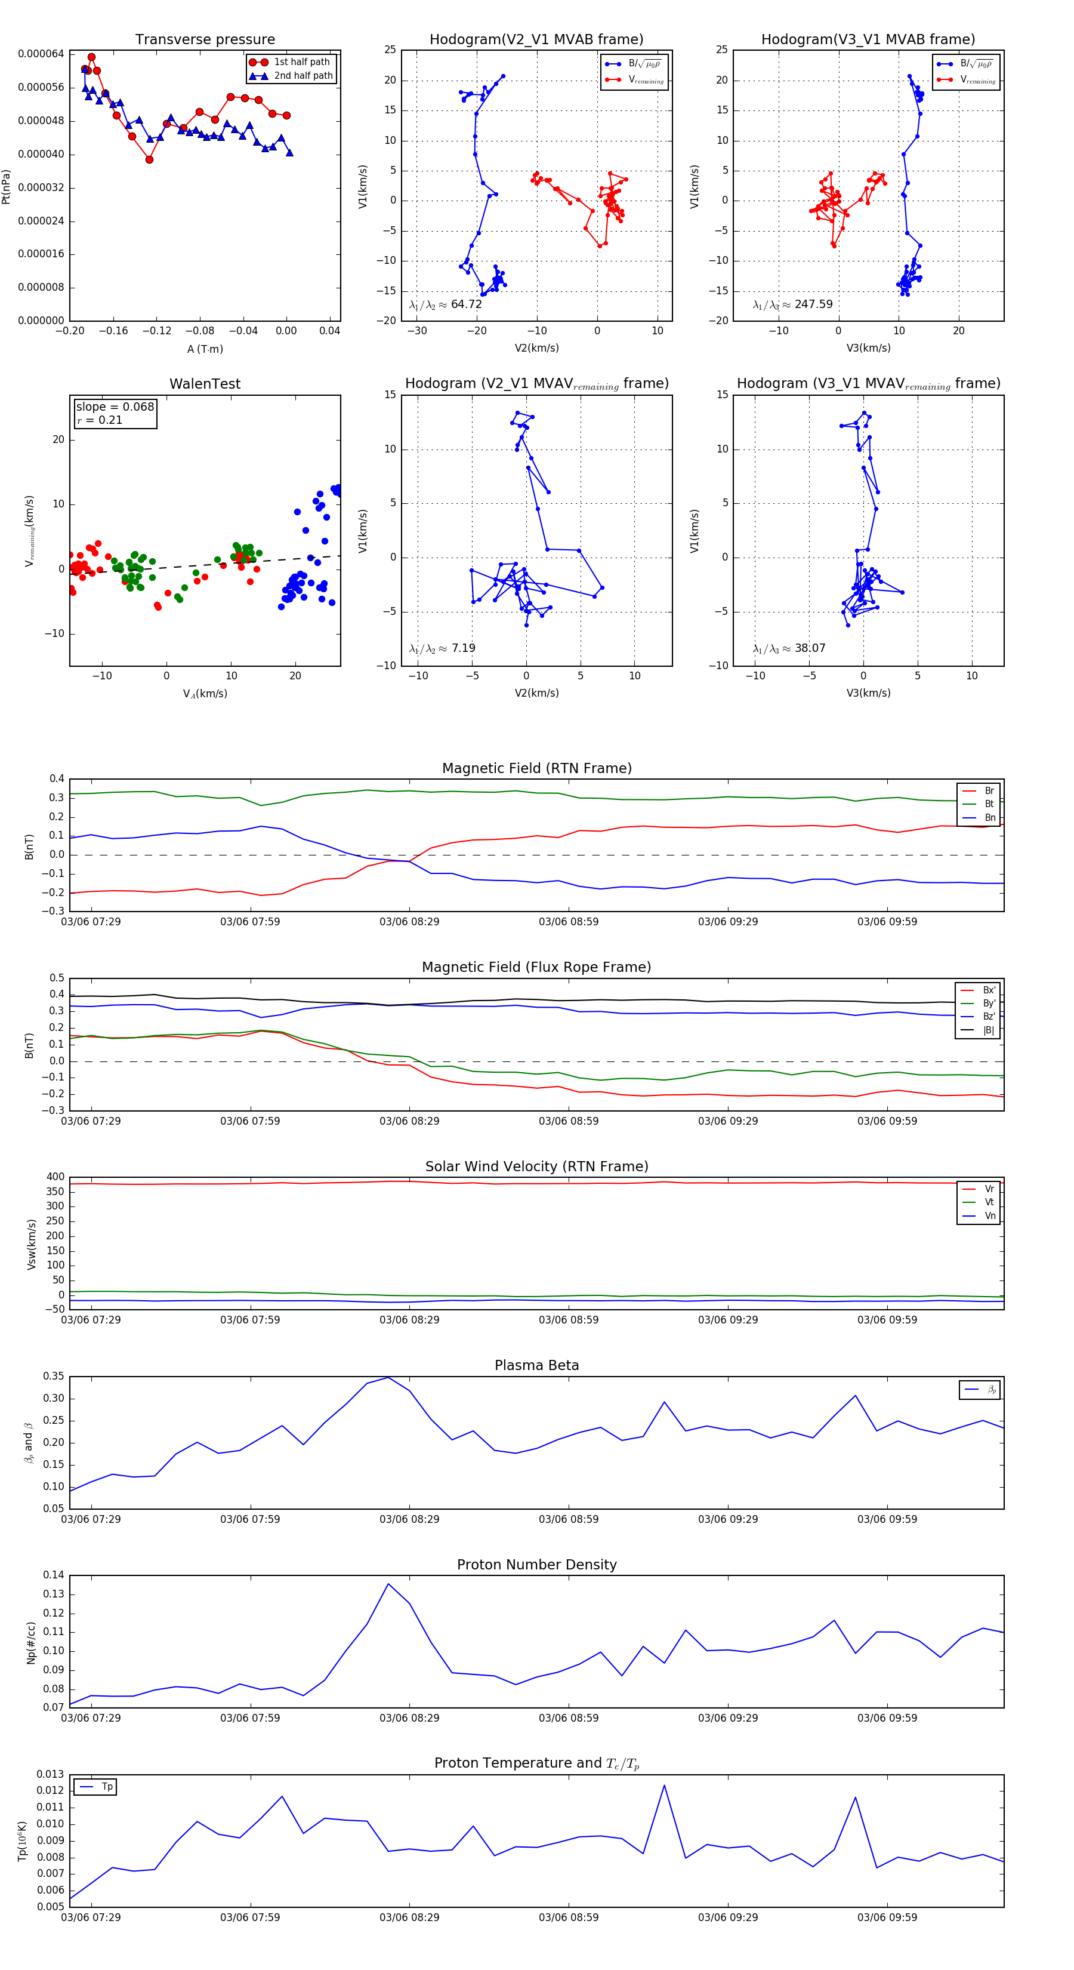The image size is (1074, 1970).
Task: Click the eigenvalue ratio 247.59 annotation
Action: click(x=793, y=304)
